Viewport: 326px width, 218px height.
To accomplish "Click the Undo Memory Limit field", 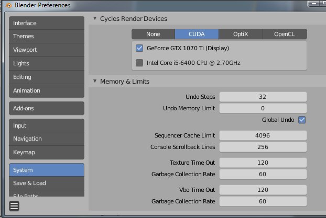I will pos(263,108).
